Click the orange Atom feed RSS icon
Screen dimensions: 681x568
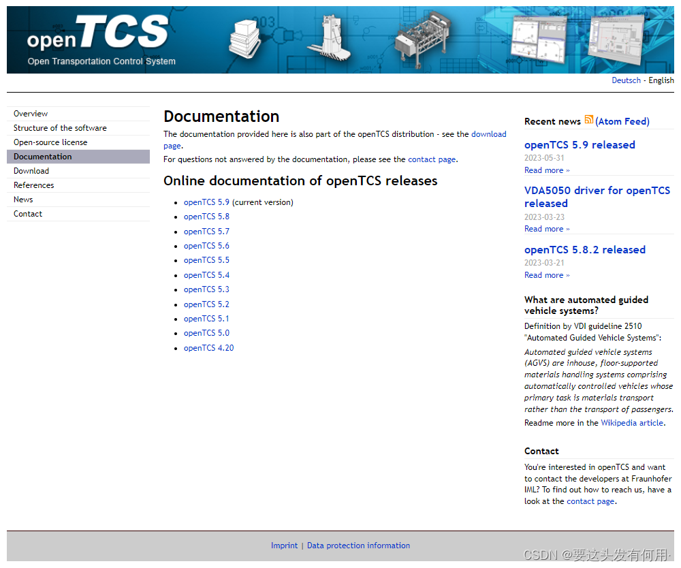click(x=588, y=120)
